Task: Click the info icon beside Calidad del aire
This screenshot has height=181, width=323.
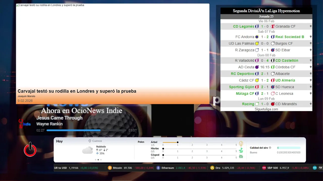Action: click(270, 148)
